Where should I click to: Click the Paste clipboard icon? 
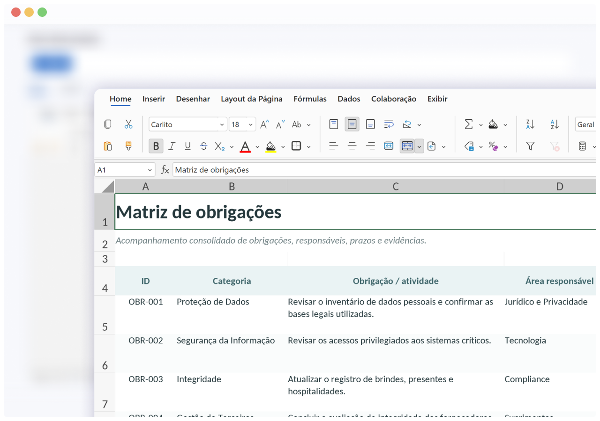point(108,146)
